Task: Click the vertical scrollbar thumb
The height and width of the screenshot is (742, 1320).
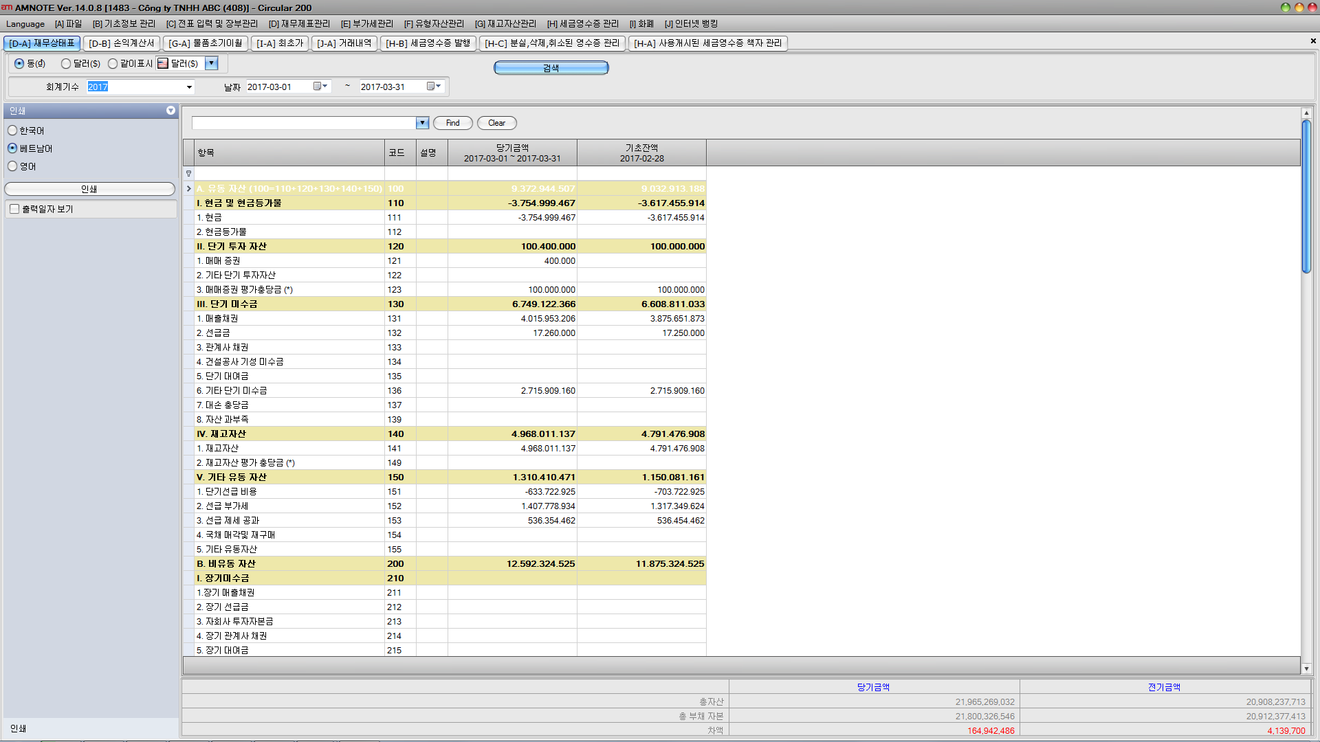Action: [1306, 196]
